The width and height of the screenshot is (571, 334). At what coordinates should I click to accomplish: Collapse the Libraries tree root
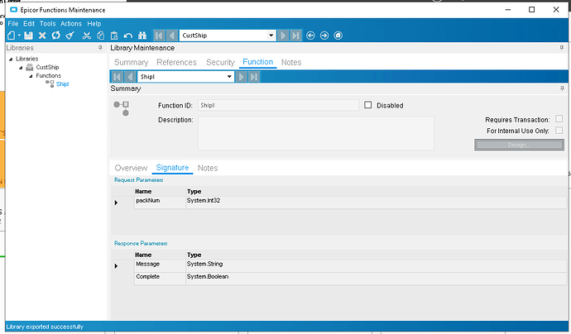coord(11,59)
